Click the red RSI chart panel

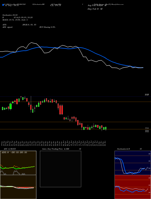pyautogui.click(x=133, y=187)
